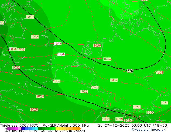Click the 1040 isobar label
This screenshot has height=132, width=171.
pyautogui.click(x=30, y=17)
